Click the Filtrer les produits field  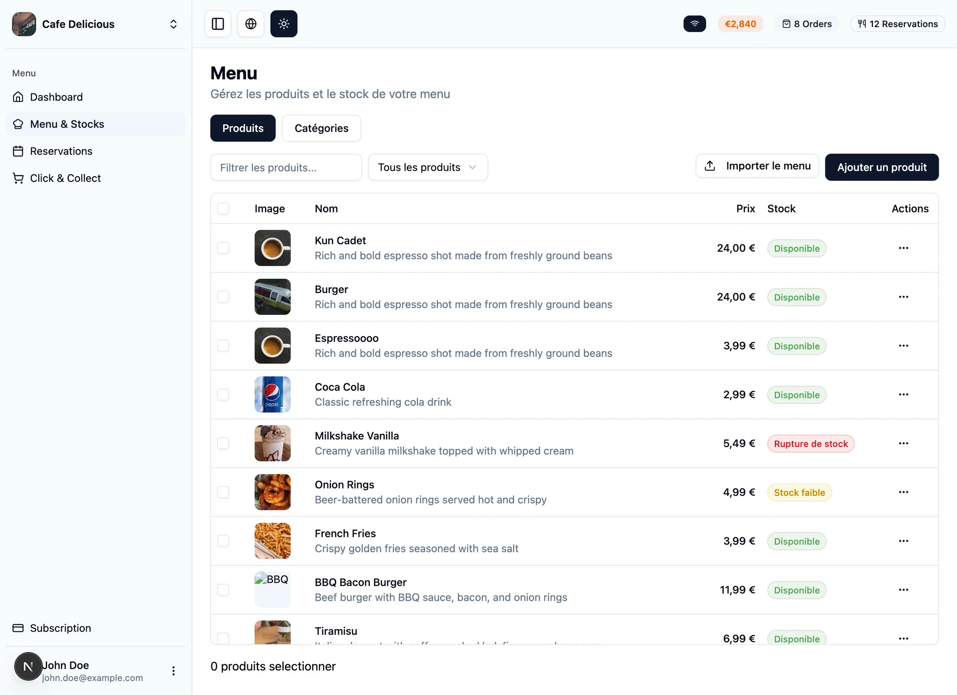click(x=286, y=167)
